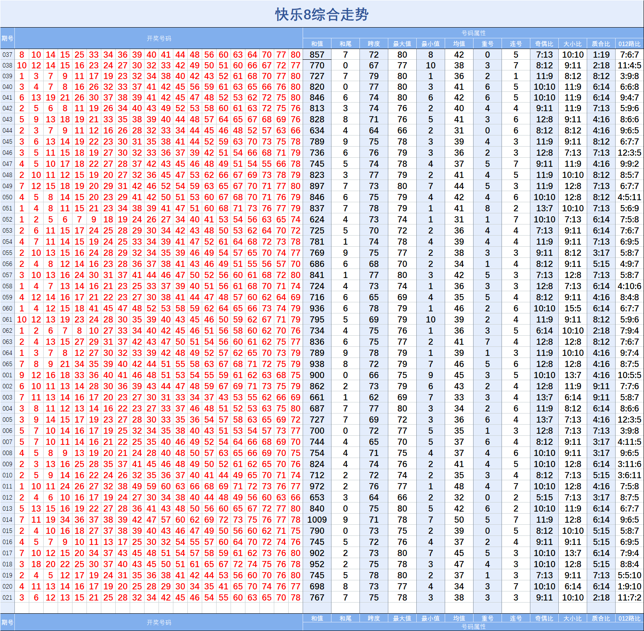
Task: Click the top 最大值 column header
Action: tap(402, 44)
